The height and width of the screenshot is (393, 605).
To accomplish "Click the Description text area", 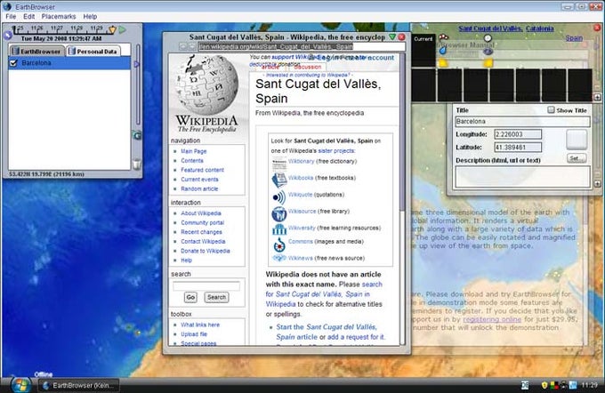I will 522,177.
